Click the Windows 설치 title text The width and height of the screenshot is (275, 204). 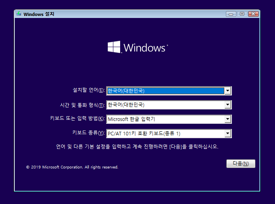click(x=39, y=14)
